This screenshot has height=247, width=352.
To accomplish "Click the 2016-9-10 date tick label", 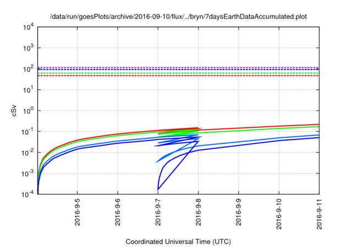I will click(x=279, y=214).
